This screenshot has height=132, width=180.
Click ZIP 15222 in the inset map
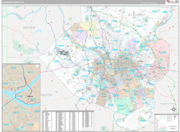pyautogui.click(x=20, y=96)
